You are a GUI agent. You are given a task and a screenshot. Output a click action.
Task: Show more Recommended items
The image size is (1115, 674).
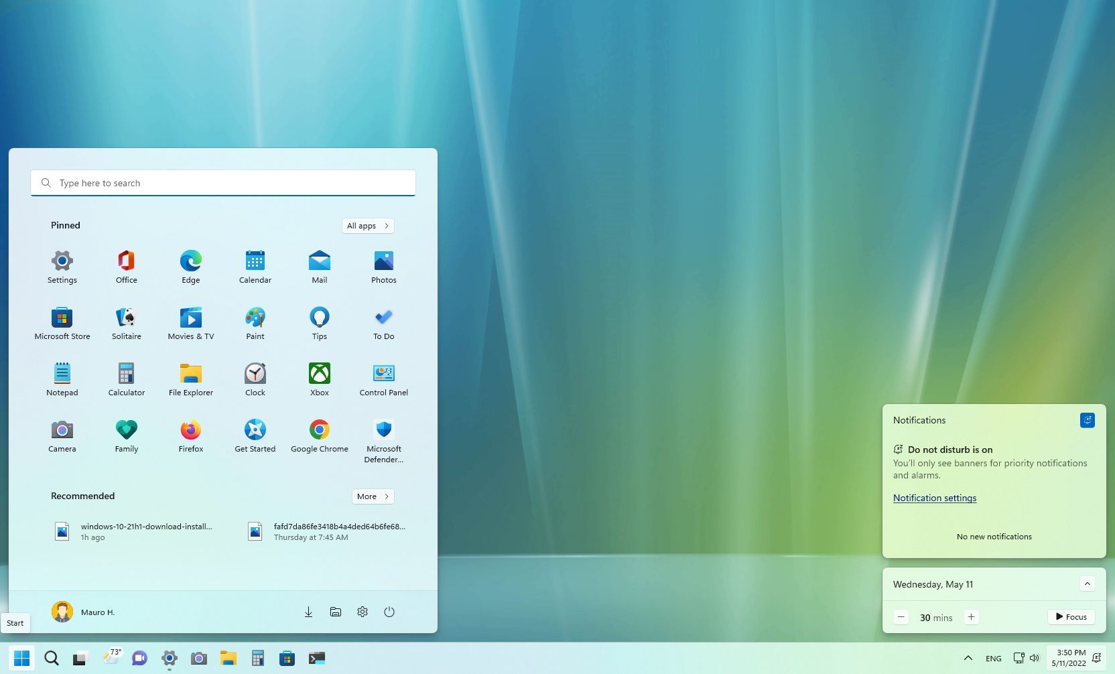(x=373, y=496)
